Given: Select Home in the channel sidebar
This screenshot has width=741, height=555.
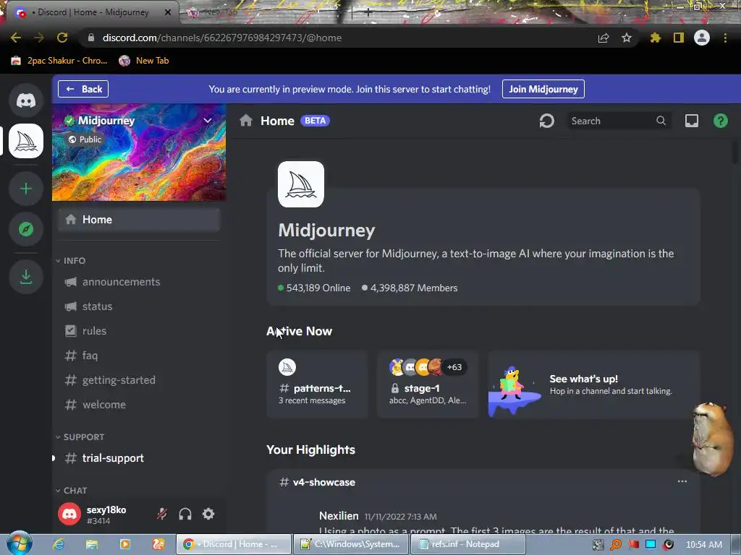Looking at the screenshot, I should pyautogui.click(x=138, y=220).
